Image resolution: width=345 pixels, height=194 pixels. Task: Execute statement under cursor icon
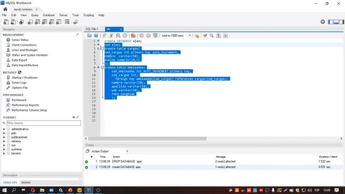[x=112, y=36]
